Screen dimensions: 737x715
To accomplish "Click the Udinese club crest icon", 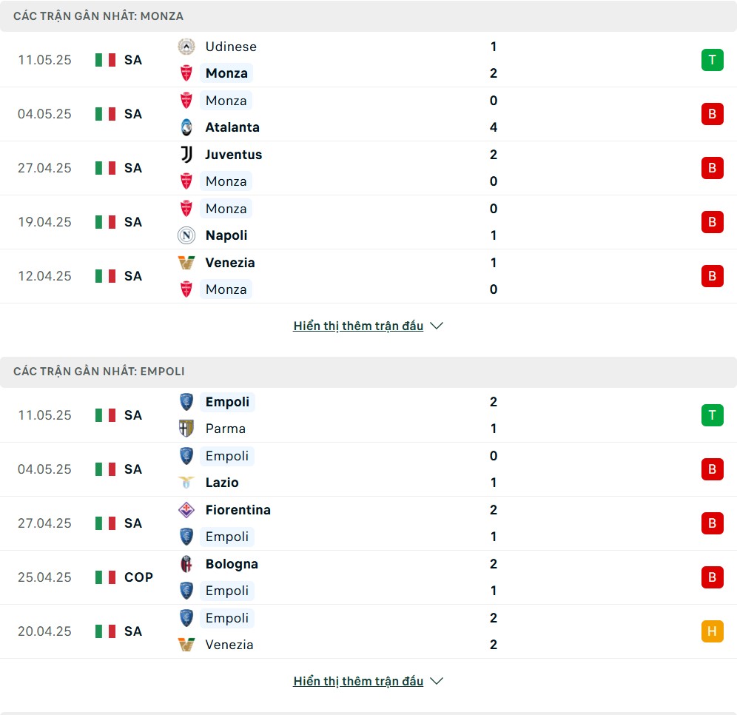I will tap(186, 47).
